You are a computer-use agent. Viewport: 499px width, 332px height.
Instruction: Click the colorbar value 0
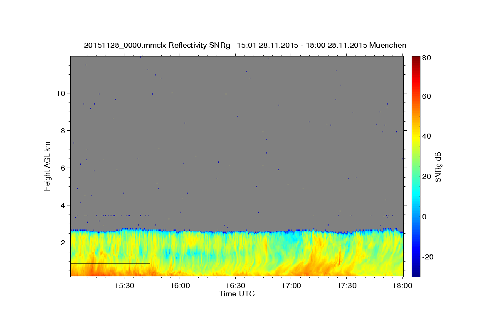(425, 217)
